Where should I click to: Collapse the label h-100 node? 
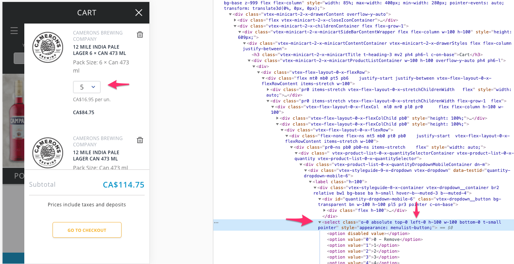[310, 182]
